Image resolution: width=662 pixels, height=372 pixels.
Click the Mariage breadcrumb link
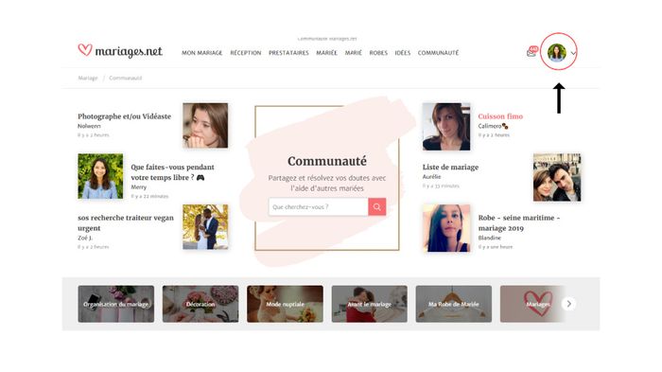pyautogui.click(x=88, y=78)
